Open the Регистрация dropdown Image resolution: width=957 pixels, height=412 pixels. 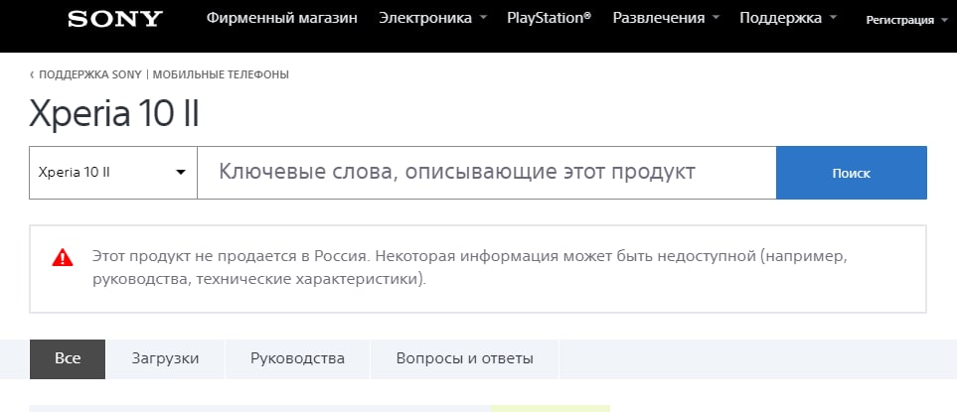click(906, 20)
